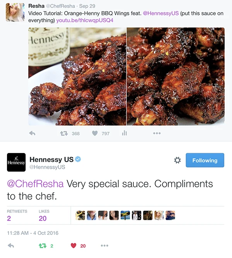232x258 pixels.
Task: Open the left wings photo with Hennessy bottle
Action: (x=77, y=76)
